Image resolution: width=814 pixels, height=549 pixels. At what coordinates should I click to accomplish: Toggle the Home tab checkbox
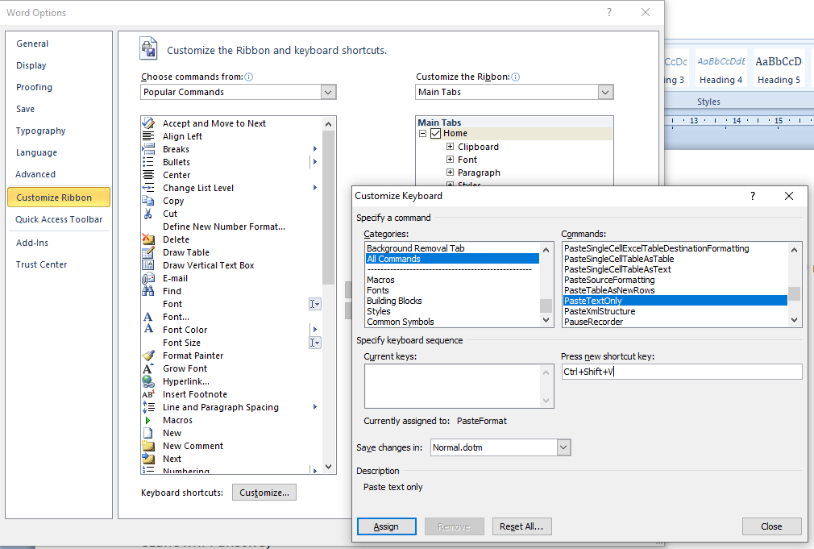(435, 134)
